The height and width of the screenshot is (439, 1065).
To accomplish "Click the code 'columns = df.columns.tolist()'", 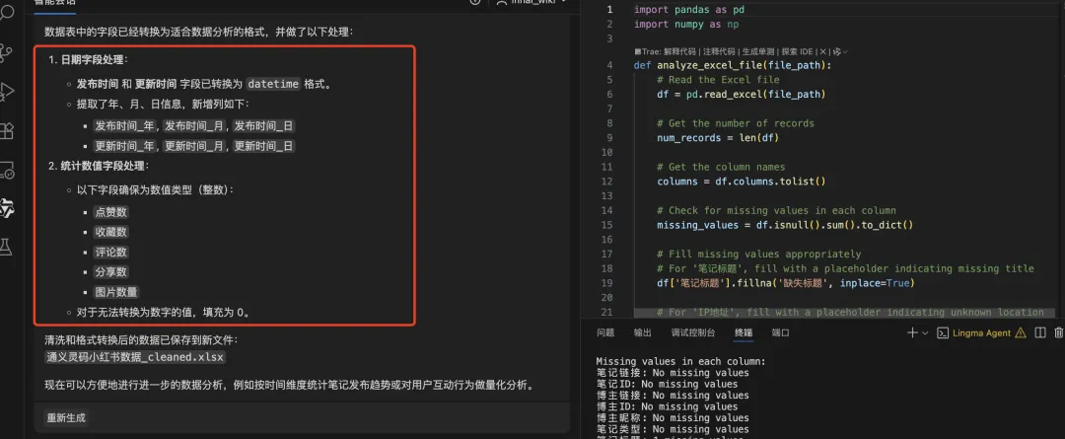I will coord(741,182).
